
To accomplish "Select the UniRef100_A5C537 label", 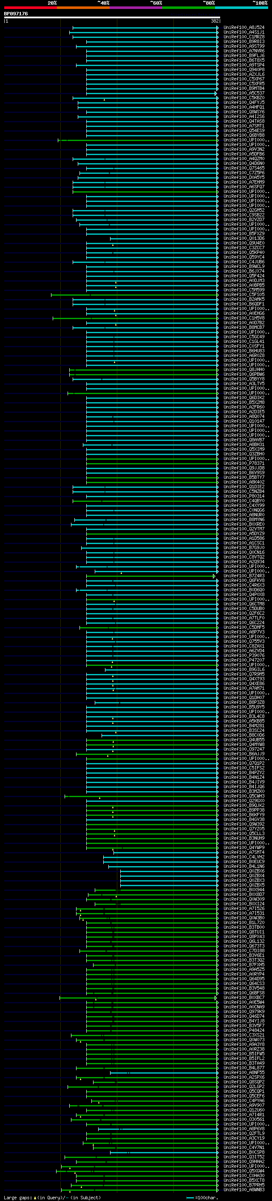I will coord(244,93).
